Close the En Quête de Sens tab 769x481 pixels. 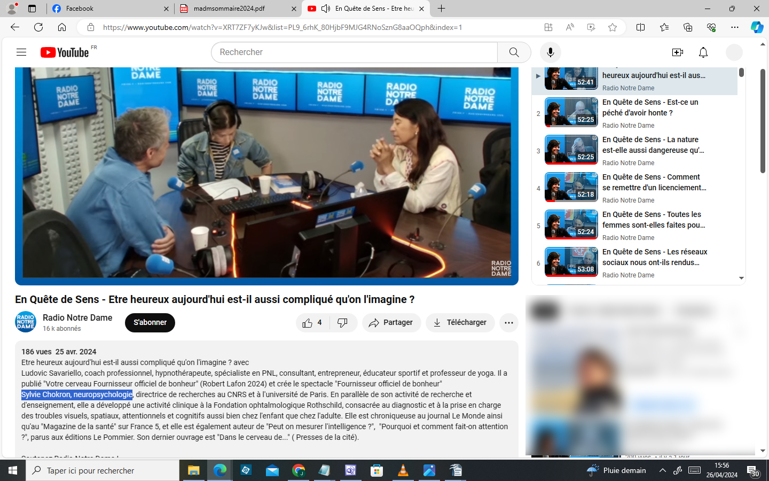[x=421, y=9]
